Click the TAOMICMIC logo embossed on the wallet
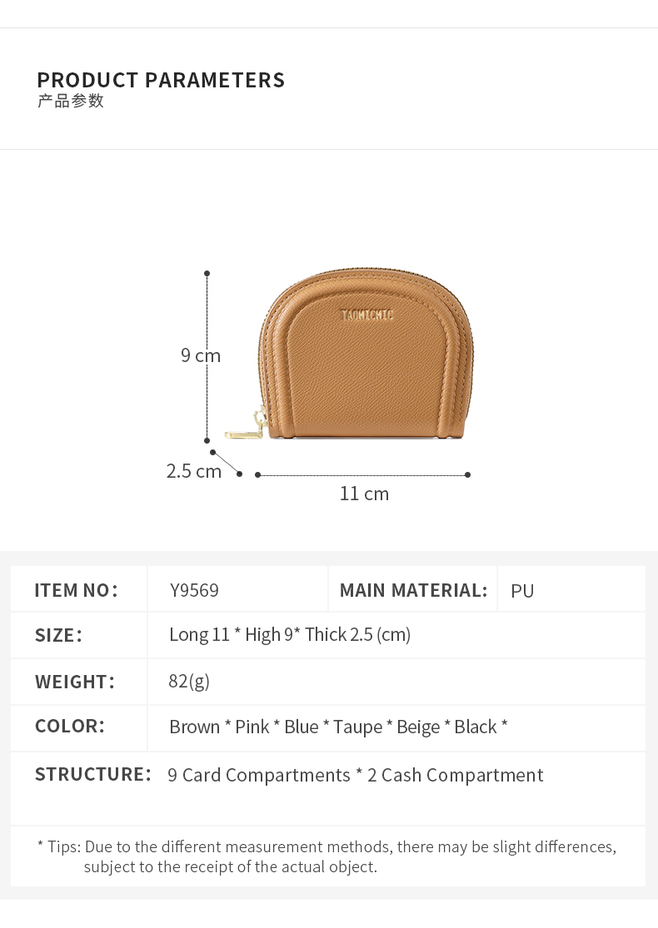 pyautogui.click(x=366, y=315)
